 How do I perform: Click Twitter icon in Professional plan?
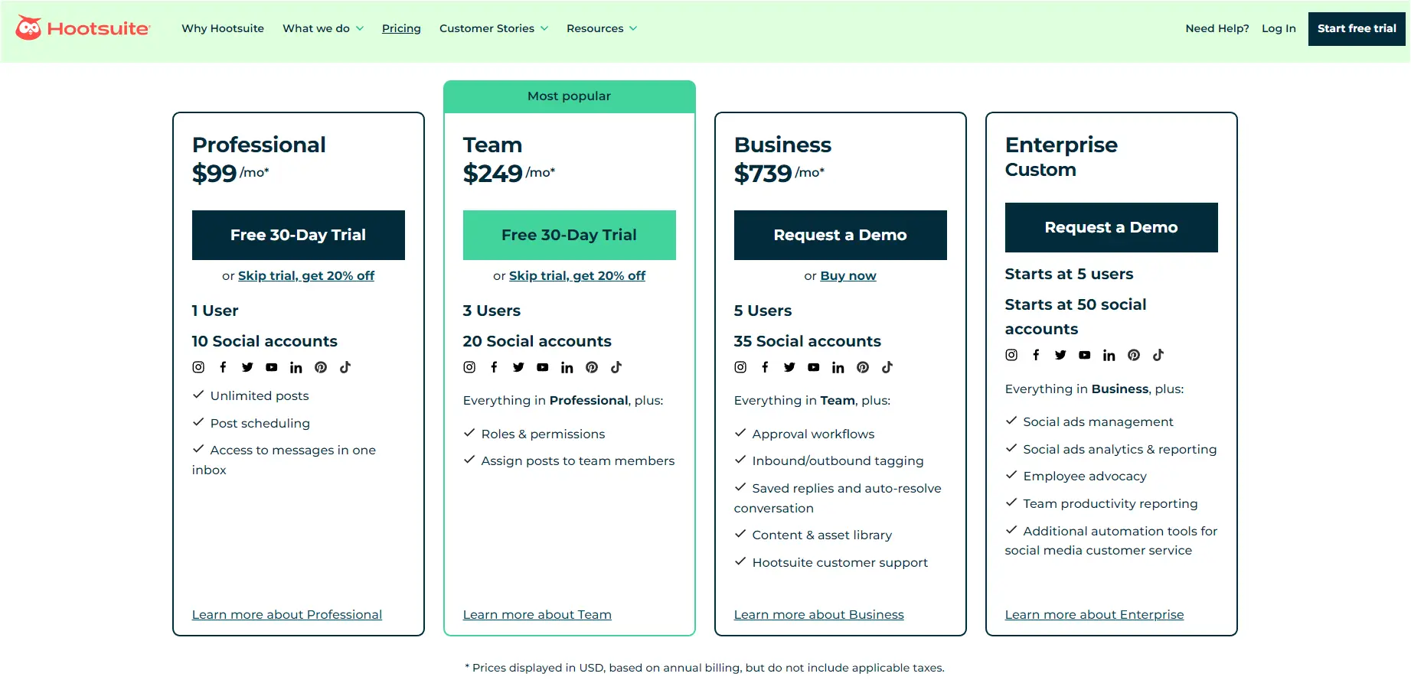[x=247, y=367]
